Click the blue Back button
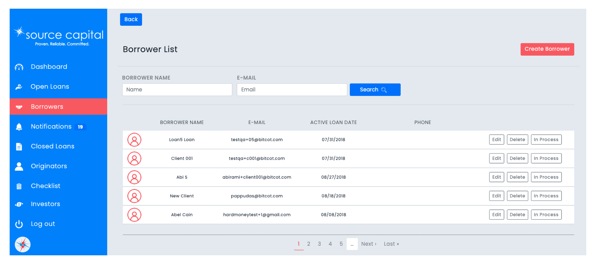The width and height of the screenshot is (595, 264). point(131,19)
